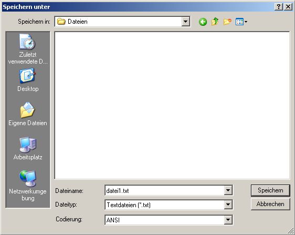Create a new folder using toolbar icon
The image size is (295, 235).
227,22
